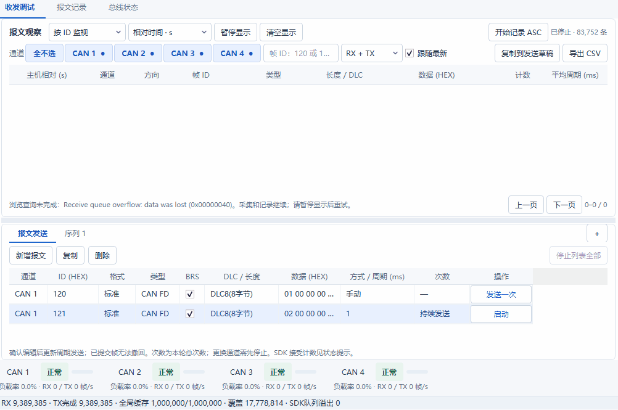This screenshot has height=410, width=618.
Task: Click the page indicator 0–0 / 0
Action: coord(596,205)
